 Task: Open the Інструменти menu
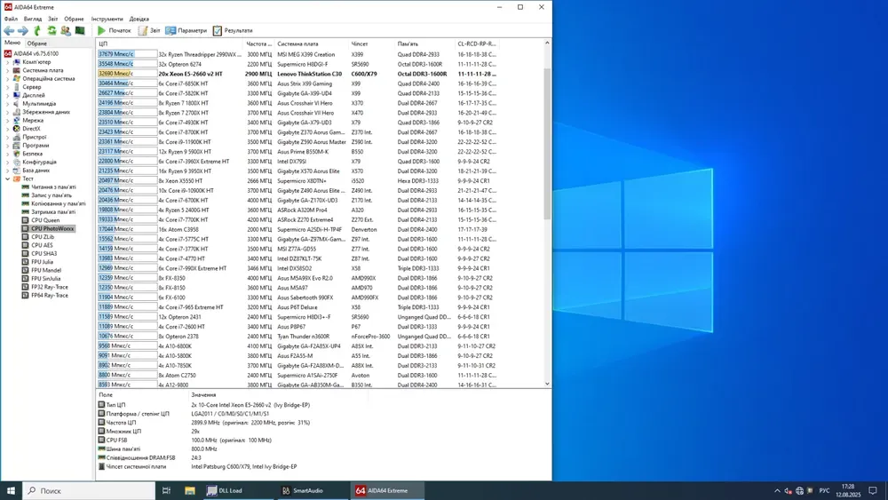click(107, 19)
